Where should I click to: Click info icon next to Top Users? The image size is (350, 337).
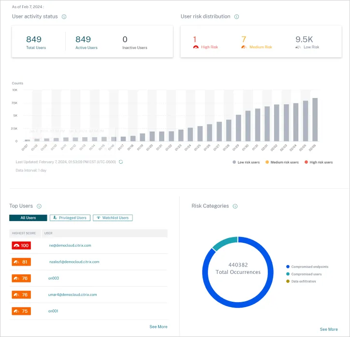39,206
